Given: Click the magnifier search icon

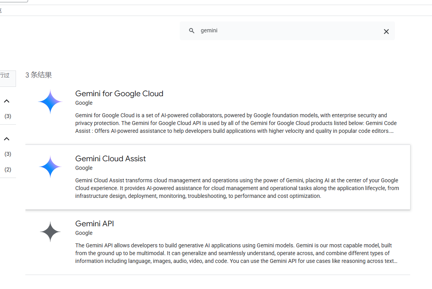Looking at the screenshot, I should (x=191, y=31).
